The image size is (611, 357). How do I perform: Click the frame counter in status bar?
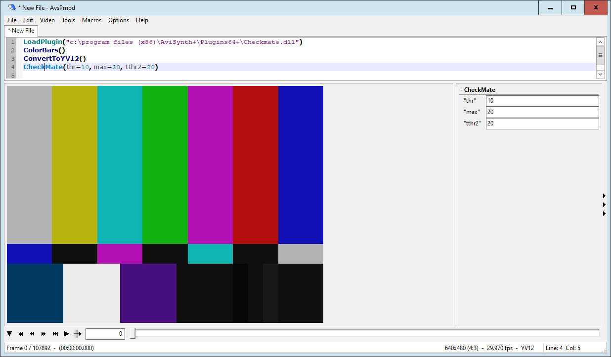tap(50, 348)
